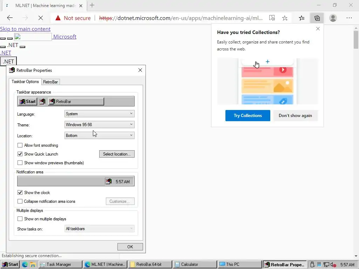Click the RetroBar Properties taskbar button

click(284, 264)
